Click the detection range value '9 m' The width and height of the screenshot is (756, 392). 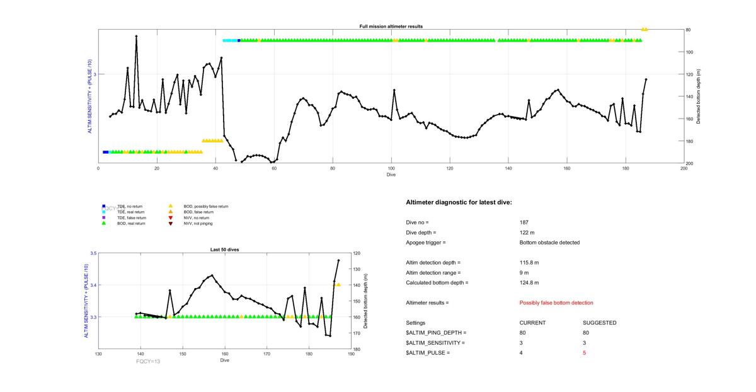tap(524, 273)
